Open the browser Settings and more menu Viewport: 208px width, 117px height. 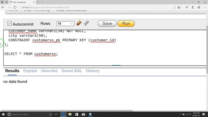[x=205, y=7]
